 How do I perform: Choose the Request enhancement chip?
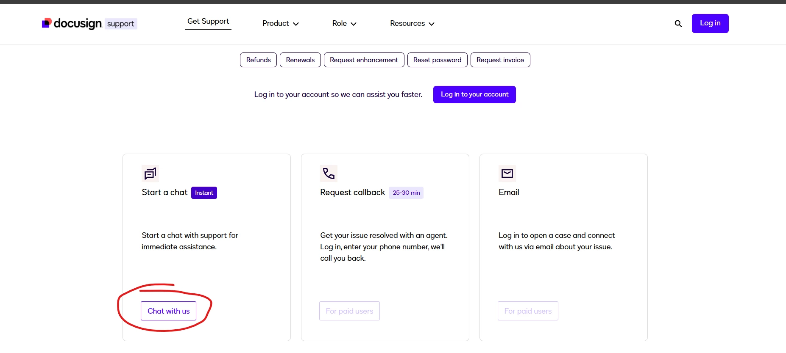[364, 60]
